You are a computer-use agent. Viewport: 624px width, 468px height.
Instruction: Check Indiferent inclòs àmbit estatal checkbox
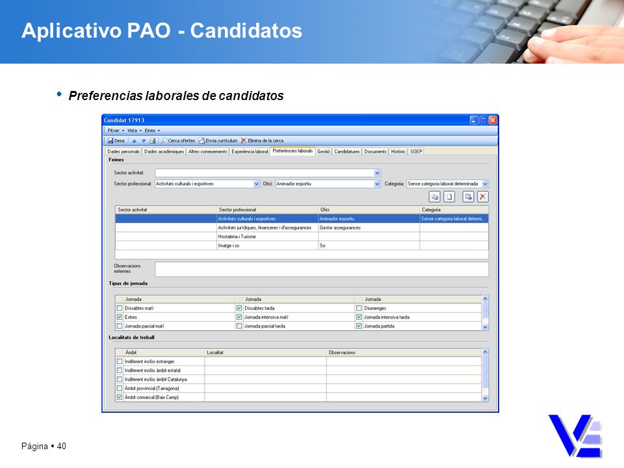point(120,370)
